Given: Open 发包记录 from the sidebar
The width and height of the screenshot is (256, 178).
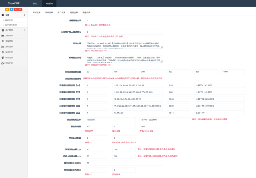Looking at the screenshot, I should click(9, 52).
